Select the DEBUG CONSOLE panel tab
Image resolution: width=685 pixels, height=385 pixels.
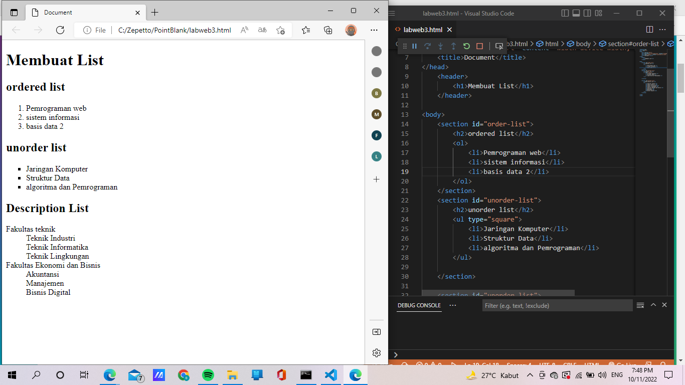(419, 305)
